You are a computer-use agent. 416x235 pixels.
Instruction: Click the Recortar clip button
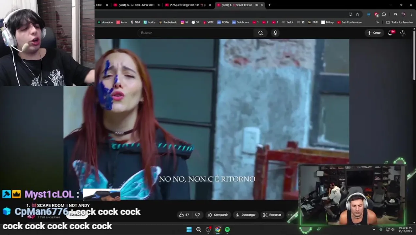coord(272,215)
